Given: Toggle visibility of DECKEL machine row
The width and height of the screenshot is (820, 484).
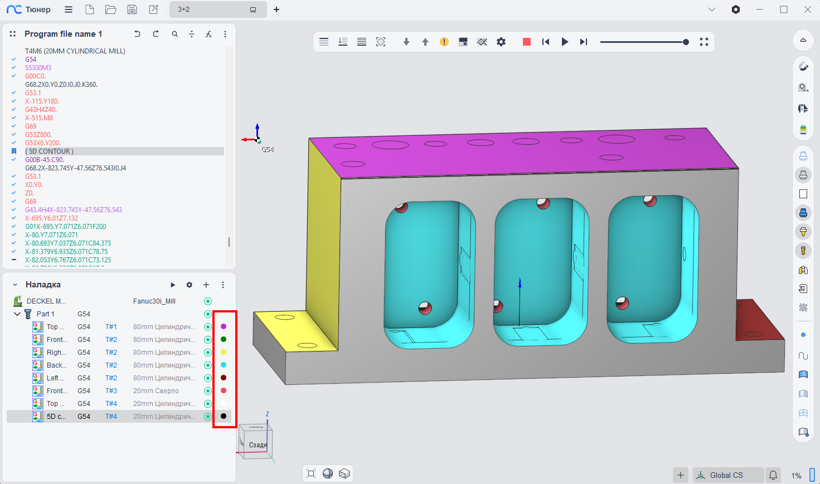Looking at the screenshot, I should click(x=208, y=301).
